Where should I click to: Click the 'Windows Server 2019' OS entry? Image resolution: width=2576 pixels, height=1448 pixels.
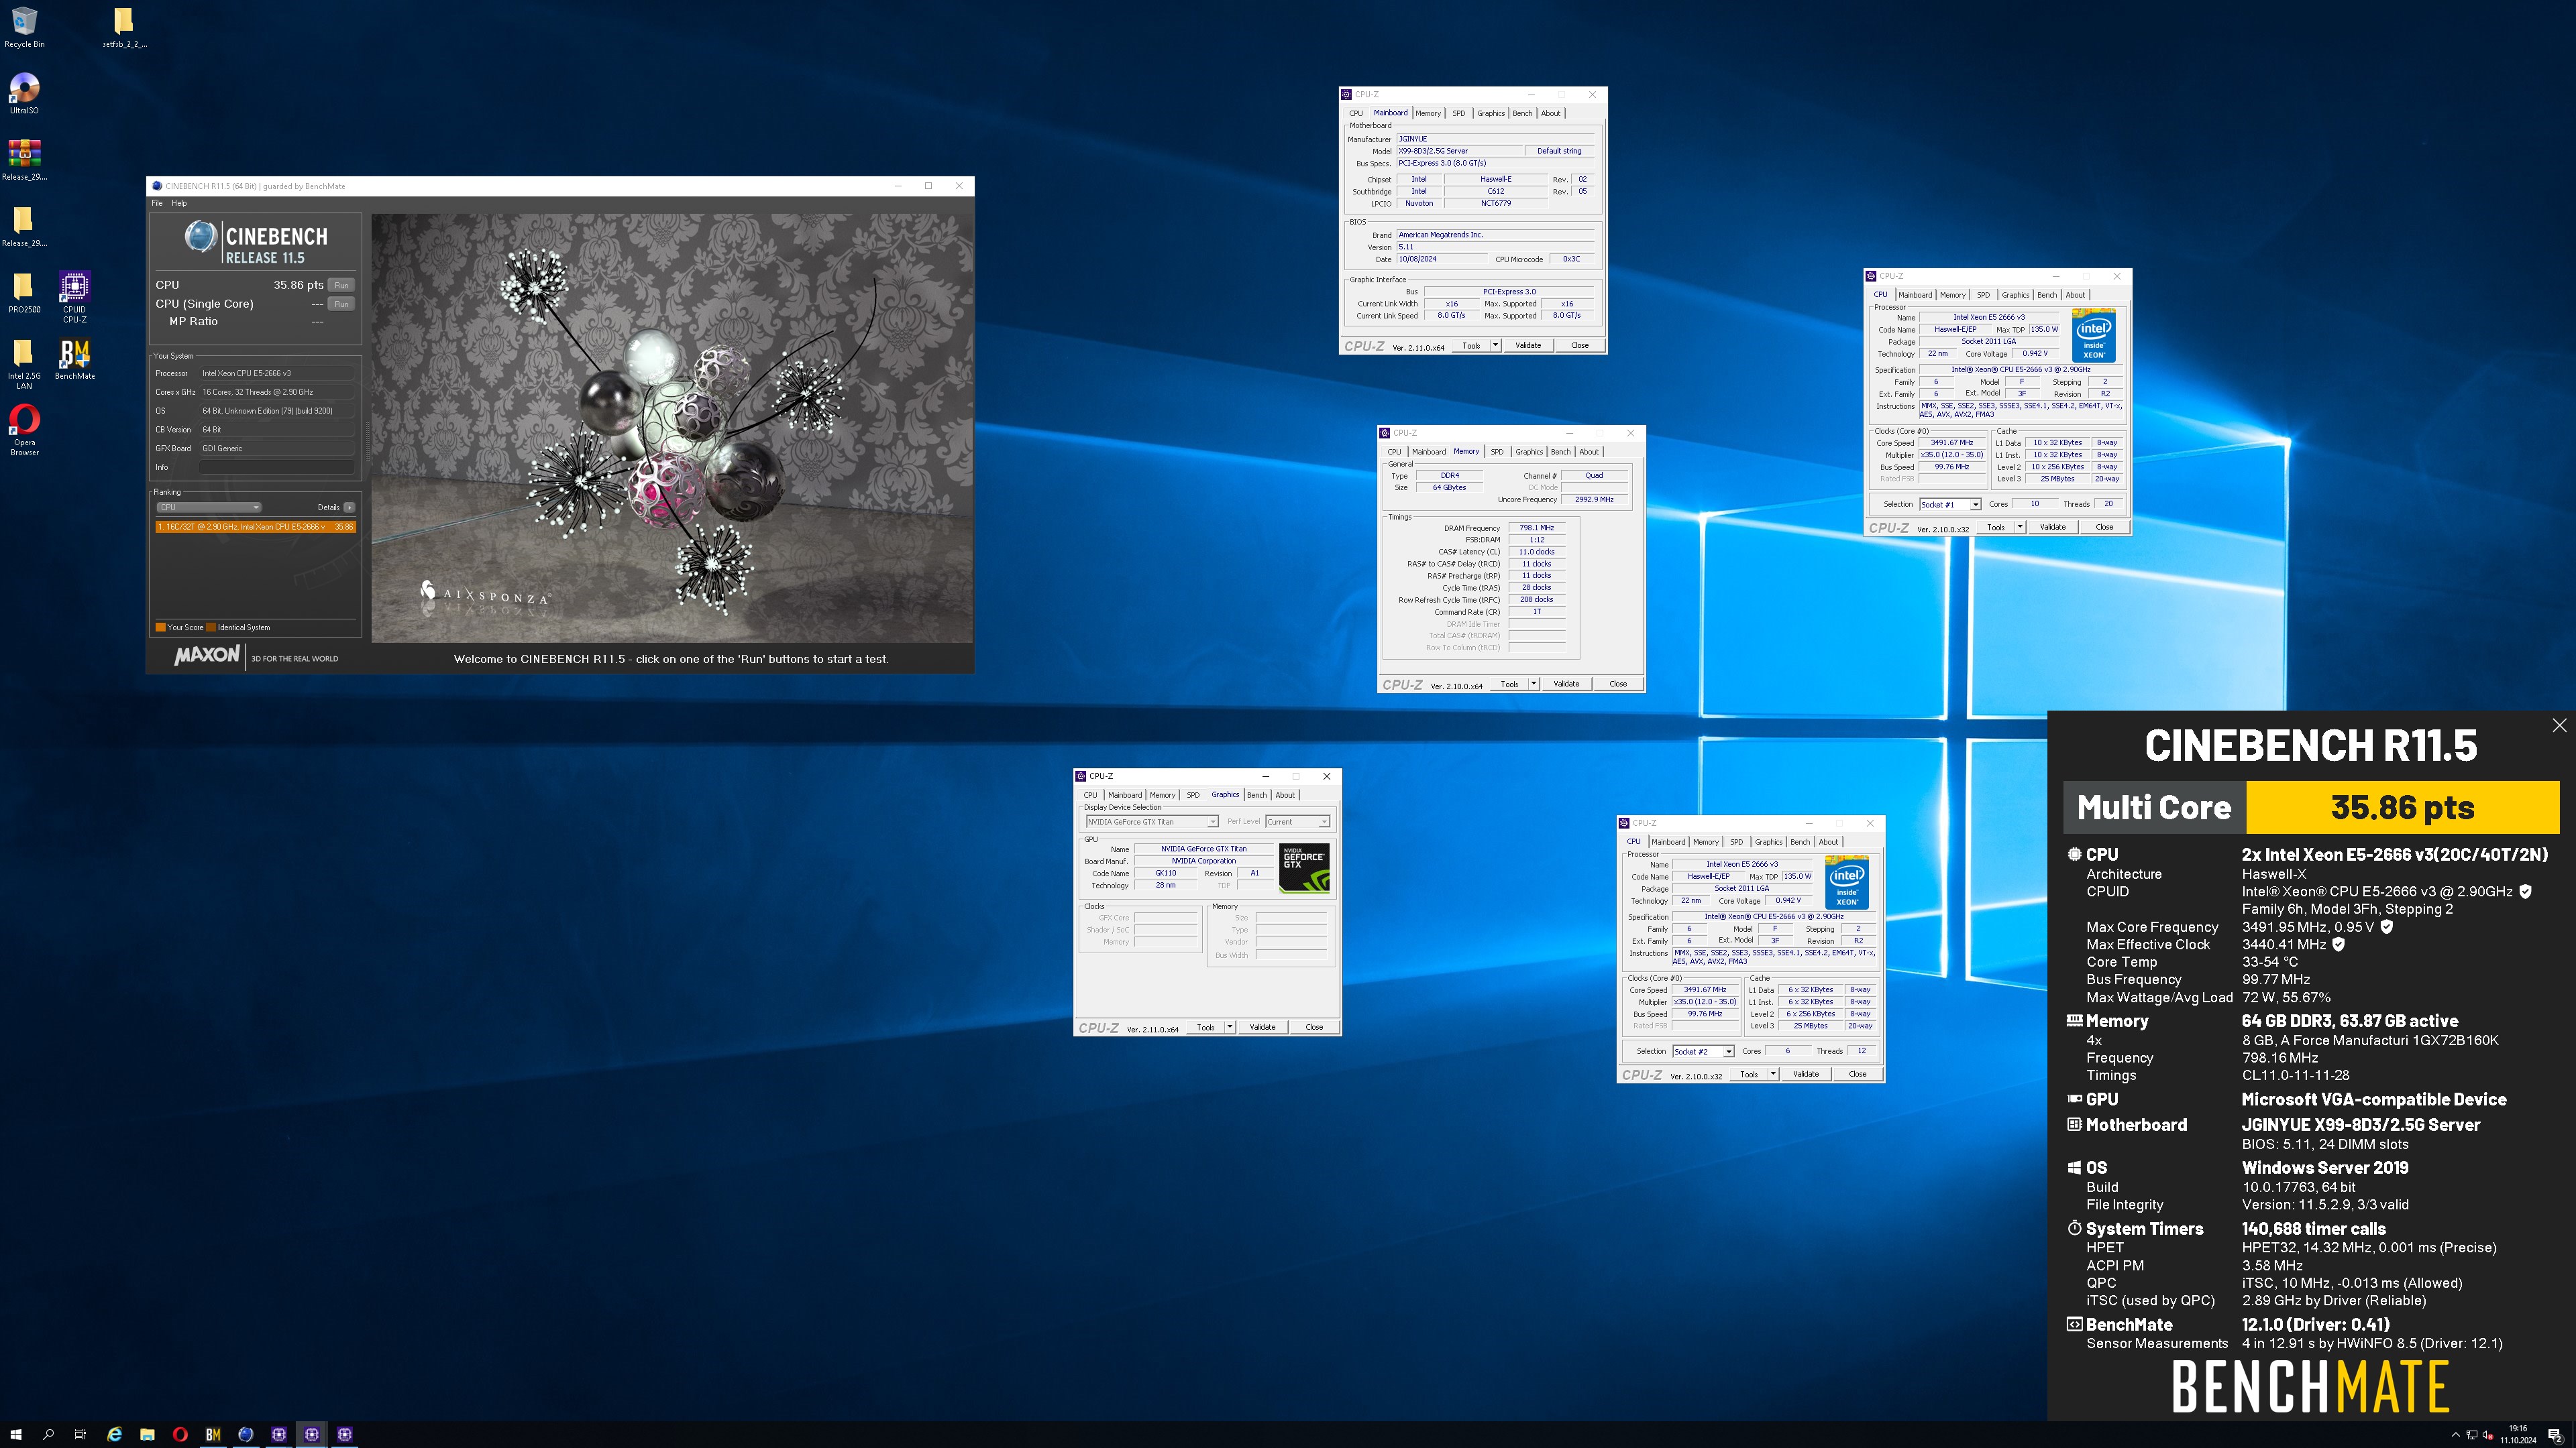coord(2325,1167)
